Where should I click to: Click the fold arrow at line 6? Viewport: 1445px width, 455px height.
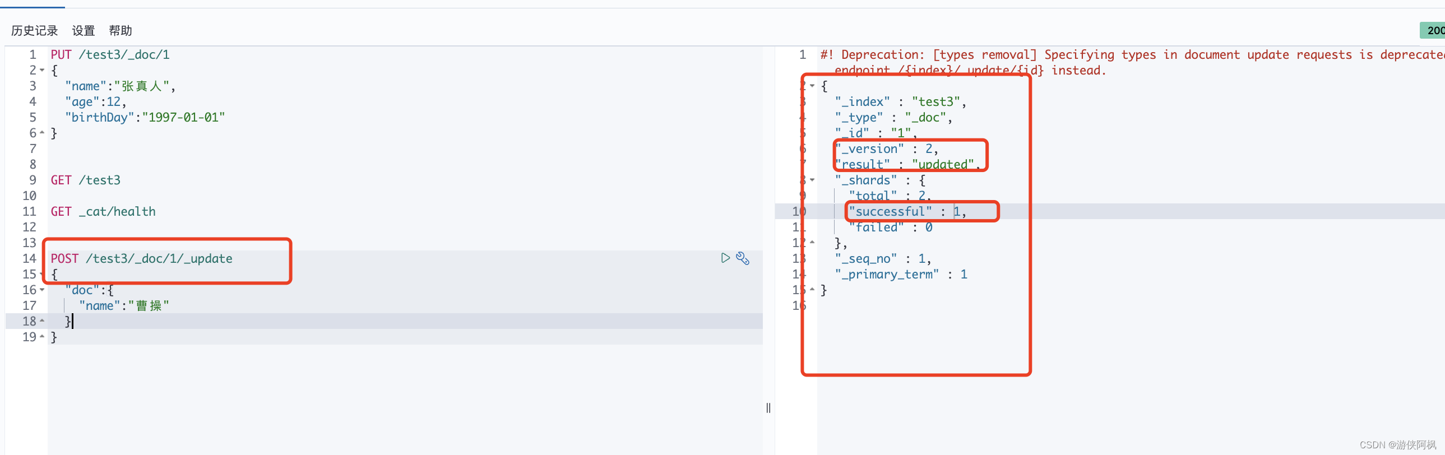[x=42, y=133]
